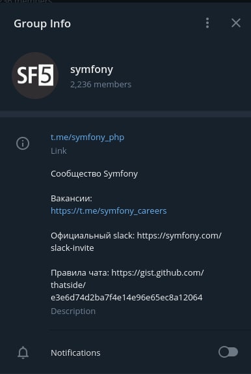
Task: Toggle the Notifications switch
Action: point(228,352)
